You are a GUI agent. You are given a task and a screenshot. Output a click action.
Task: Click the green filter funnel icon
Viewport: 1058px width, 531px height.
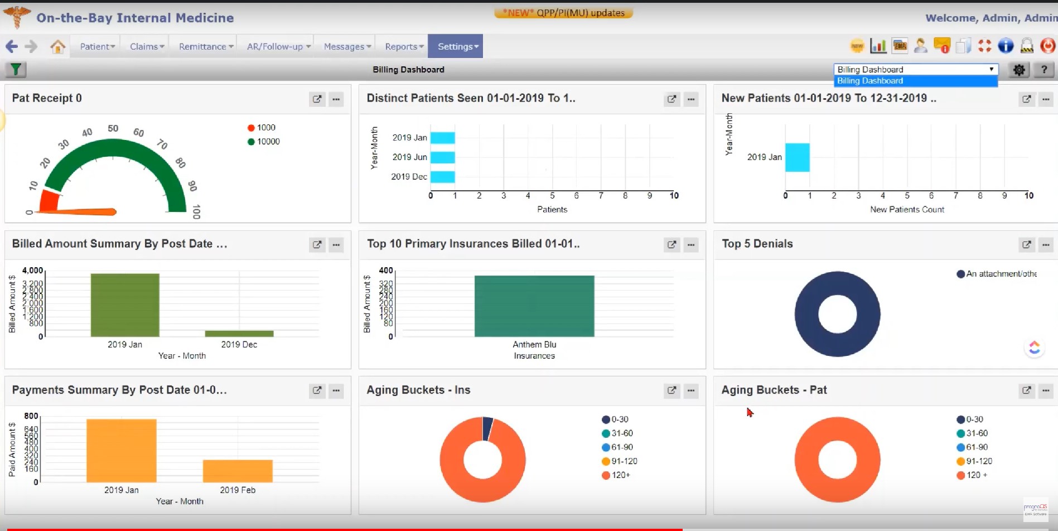click(16, 69)
